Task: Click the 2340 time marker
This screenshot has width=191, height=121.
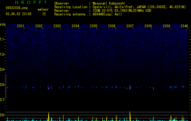Action: coord(184,26)
